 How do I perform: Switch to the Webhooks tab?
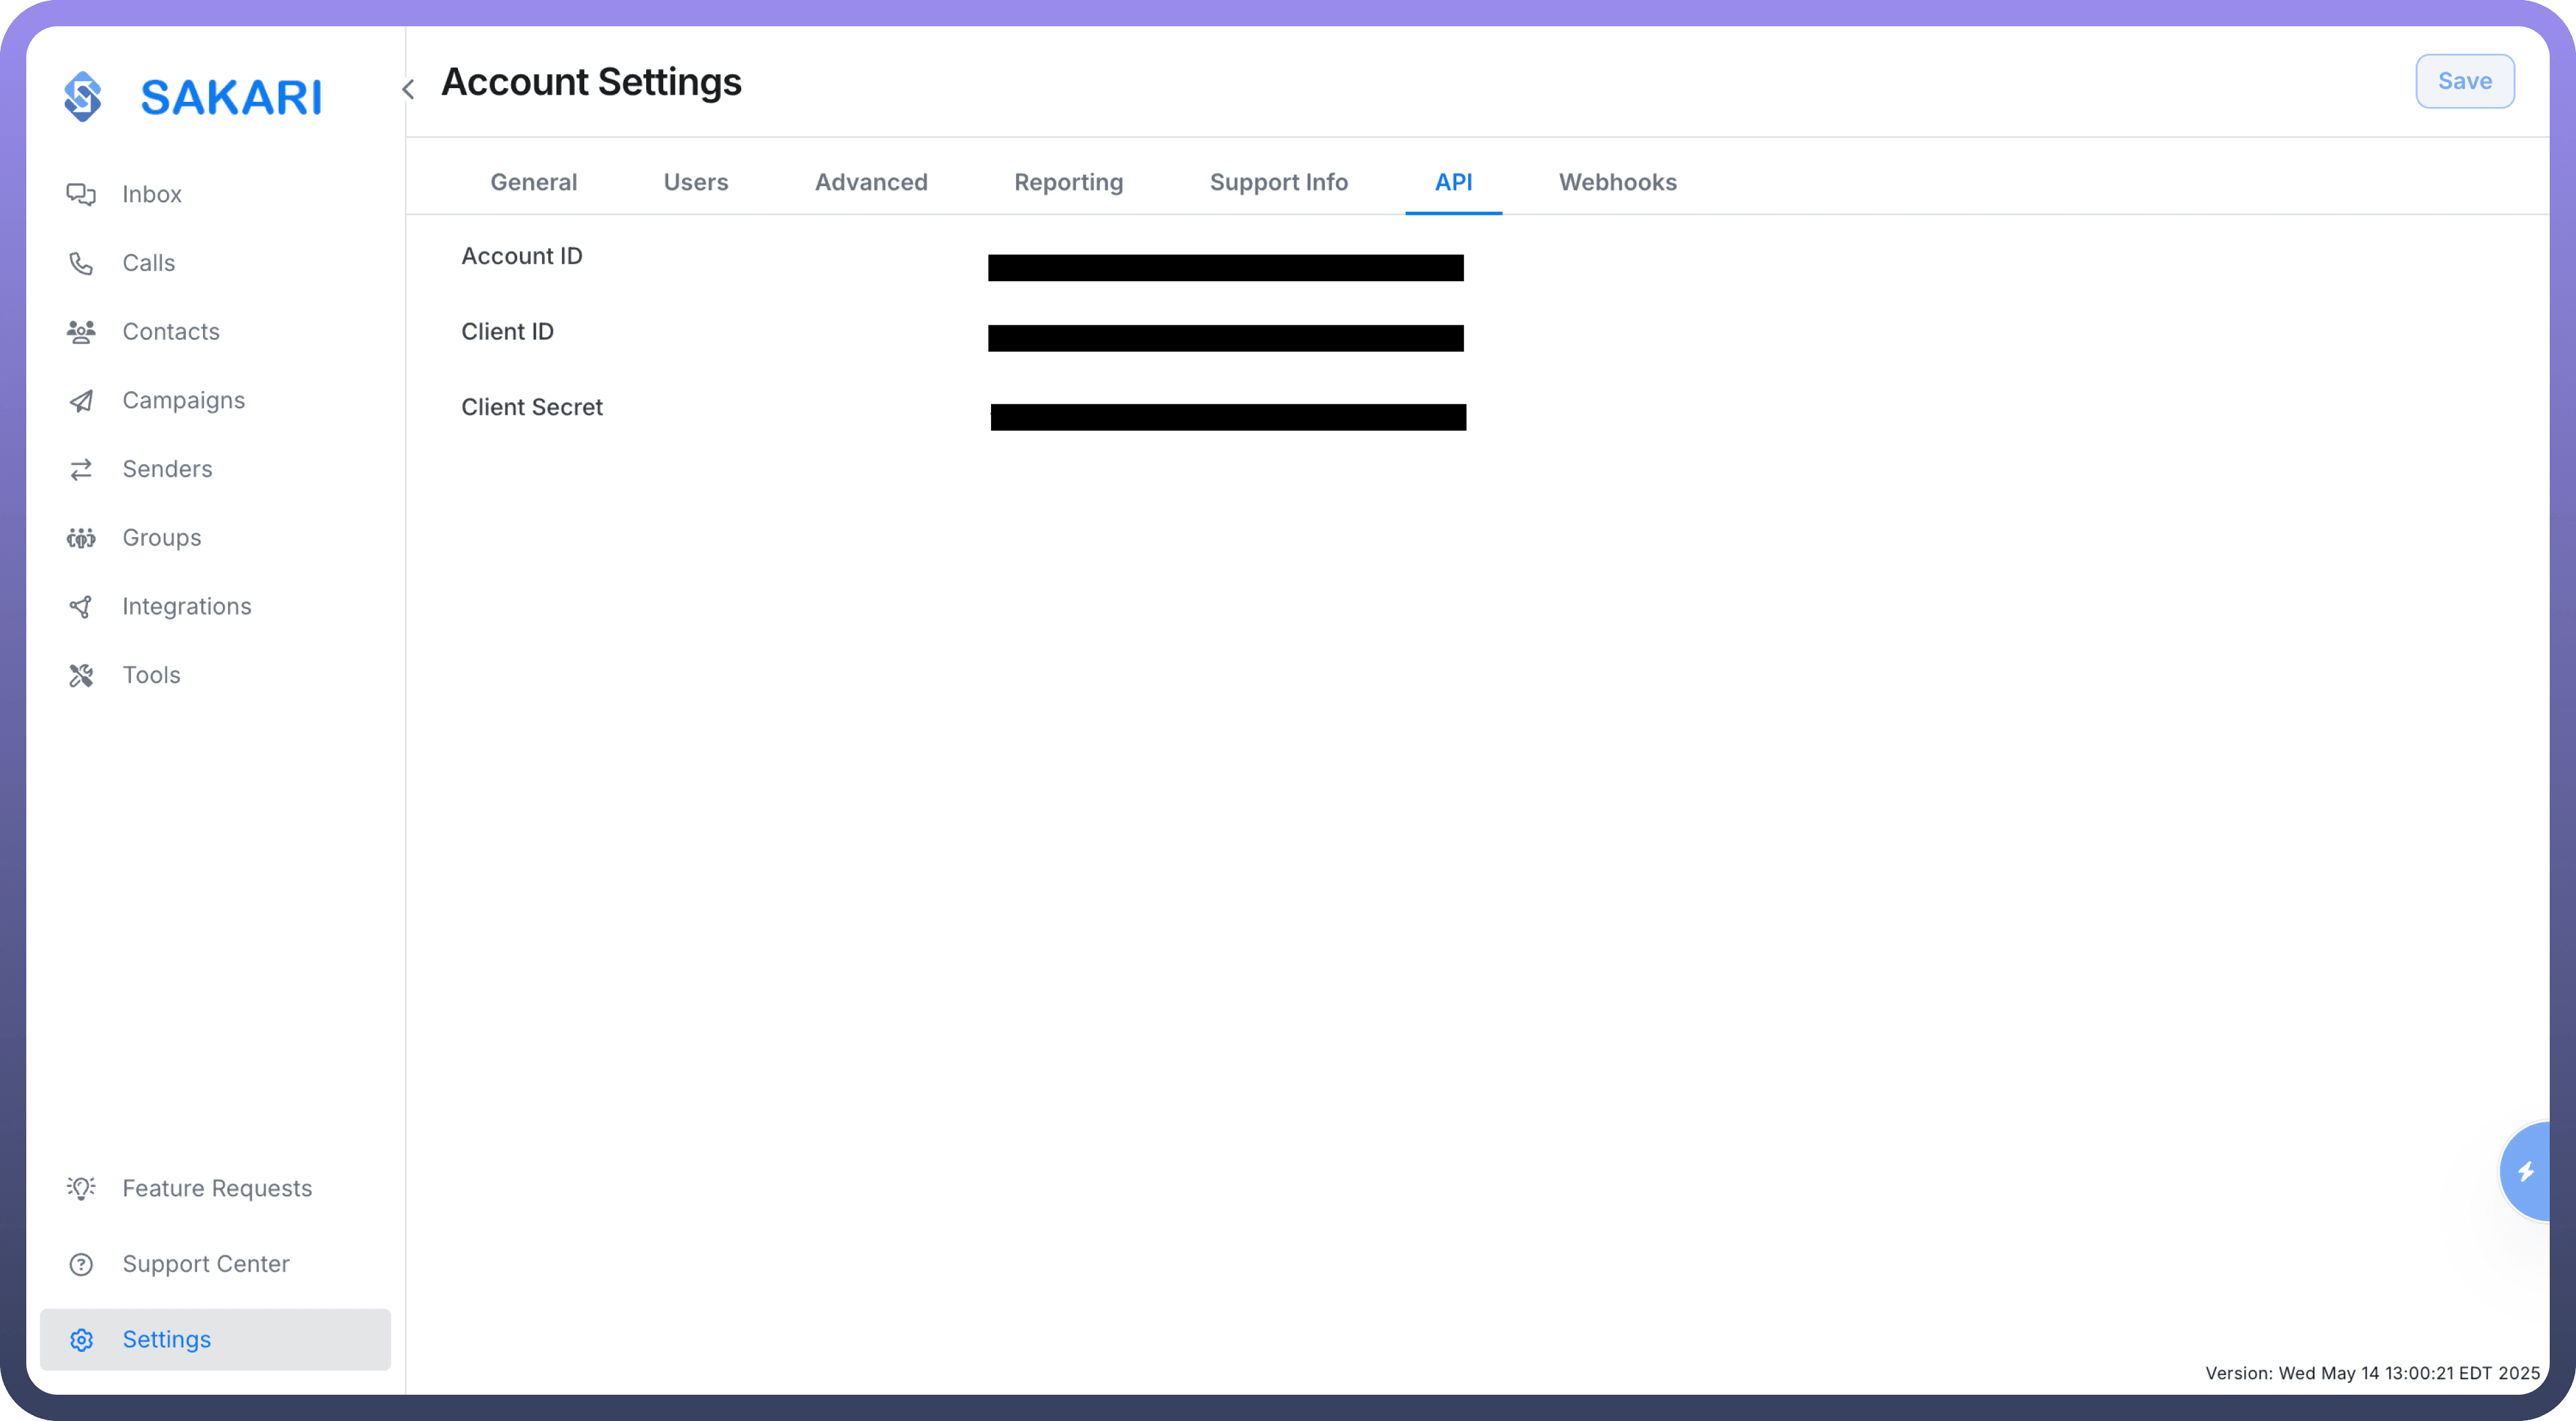[1617, 182]
